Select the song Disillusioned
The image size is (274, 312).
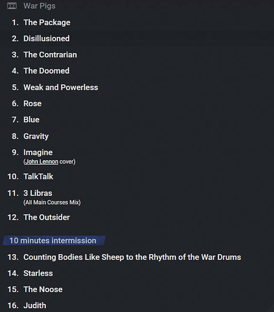coord(47,39)
